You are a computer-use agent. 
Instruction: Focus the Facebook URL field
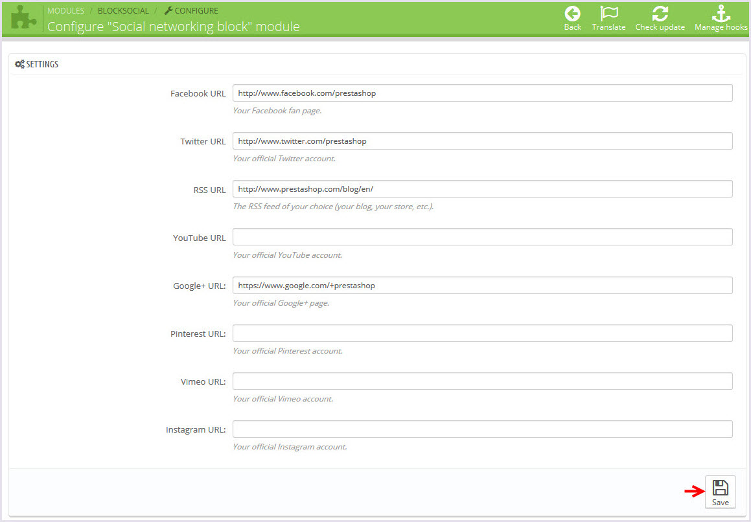tap(482, 93)
